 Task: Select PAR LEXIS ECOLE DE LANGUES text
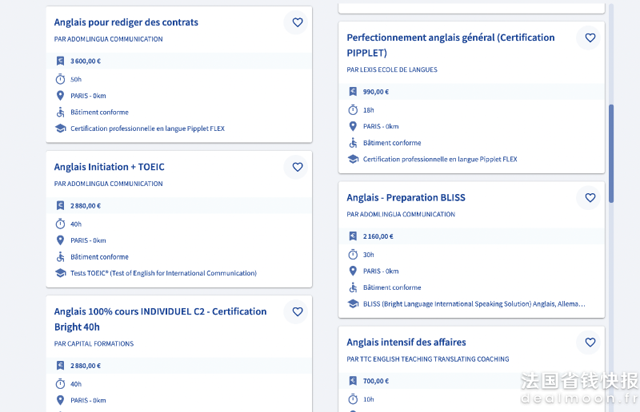(392, 69)
